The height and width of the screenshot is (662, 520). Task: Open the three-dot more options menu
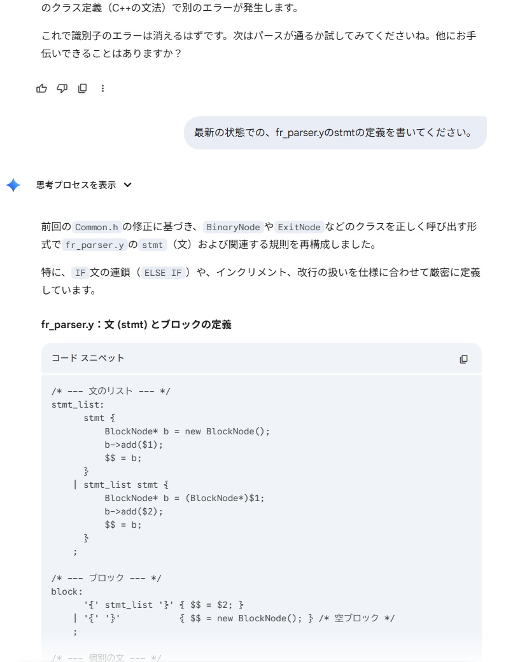coord(102,88)
